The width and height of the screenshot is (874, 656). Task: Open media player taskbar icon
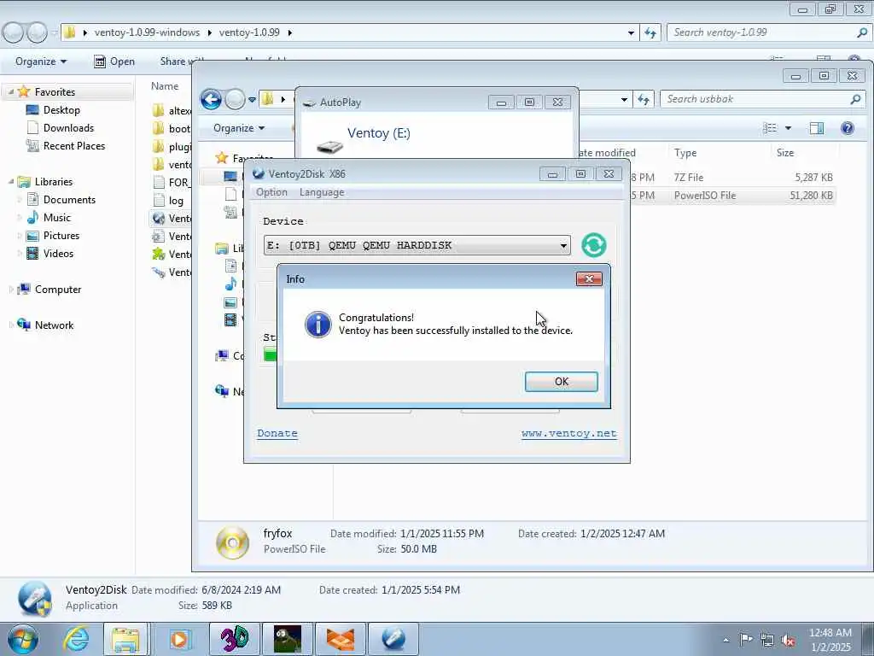pyautogui.click(x=179, y=639)
